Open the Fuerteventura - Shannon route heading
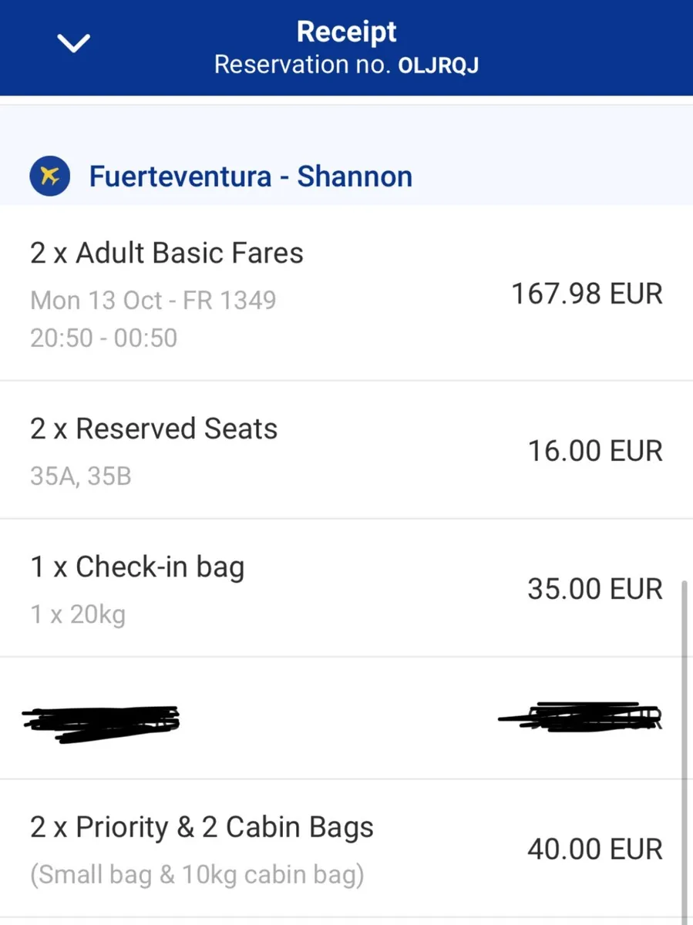 [x=251, y=177]
